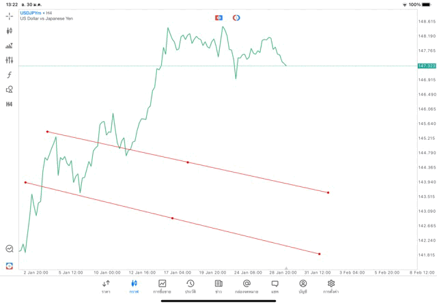Open the บัญชี account tab

[302, 286]
